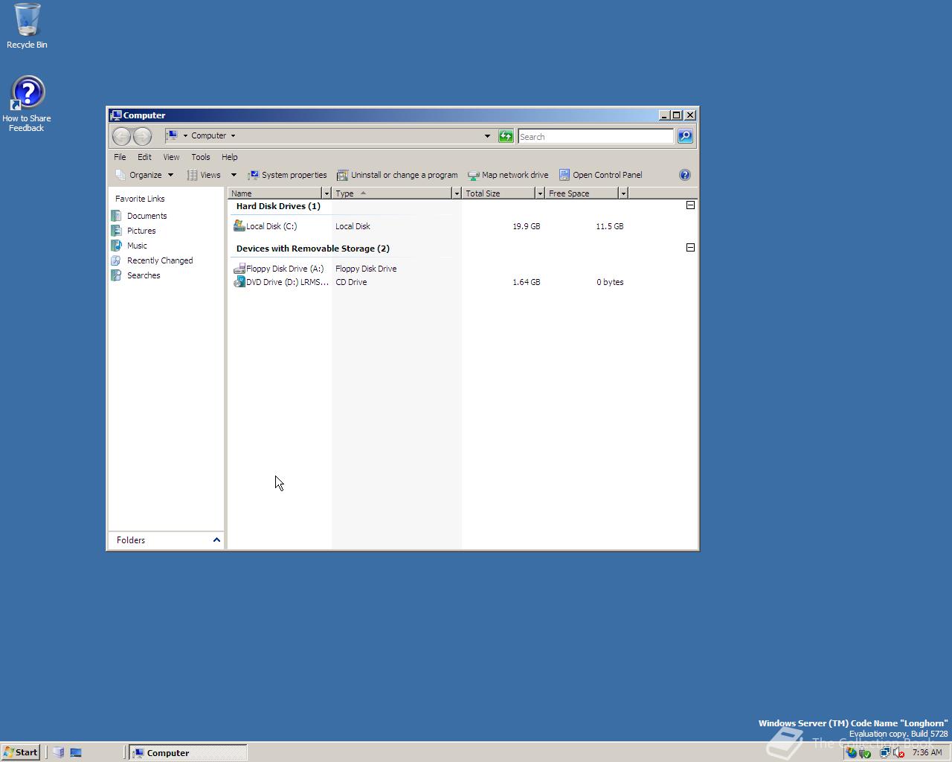Refresh the Computer folder view

point(506,136)
